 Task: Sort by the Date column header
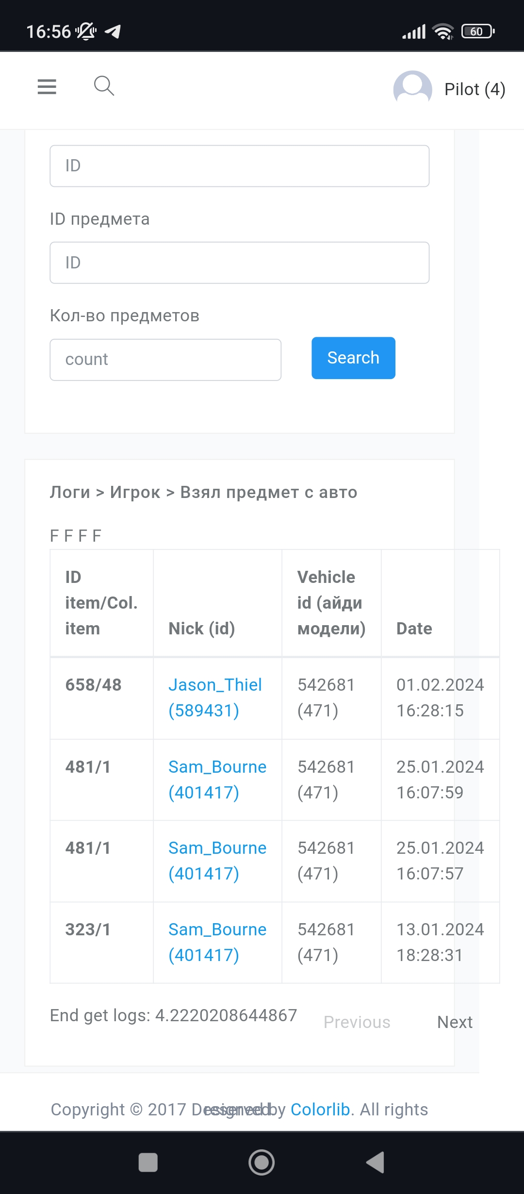[414, 629]
